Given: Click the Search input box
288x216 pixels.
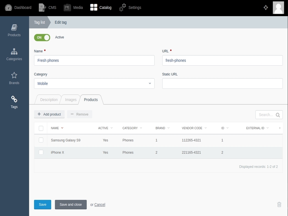Looking at the screenshot, I should [269, 115].
